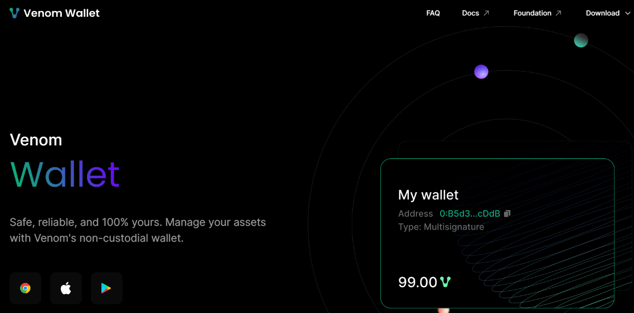The image size is (634, 313).
Task: Open the Chrome extension download icon
Action: pos(25,288)
